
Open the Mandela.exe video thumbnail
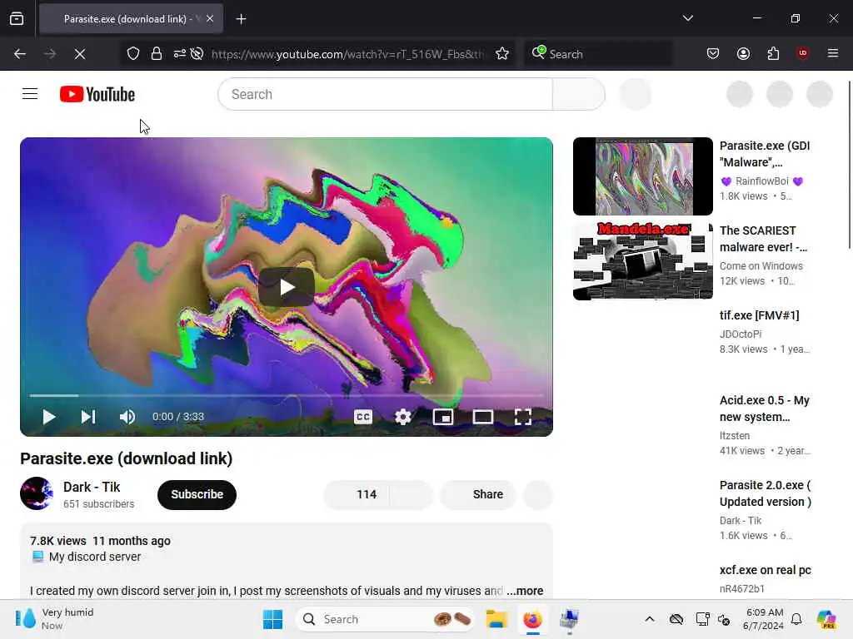642,260
